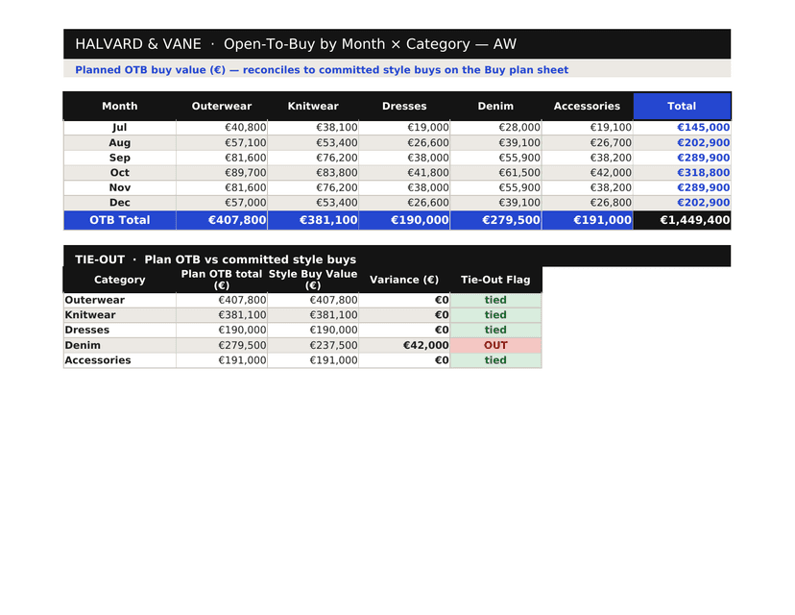795x615 pixels.
Task: Select Oct total €318,800
Action: (682, 173)
